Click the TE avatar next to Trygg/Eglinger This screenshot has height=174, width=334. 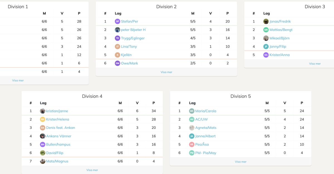(x=117, y=38)
